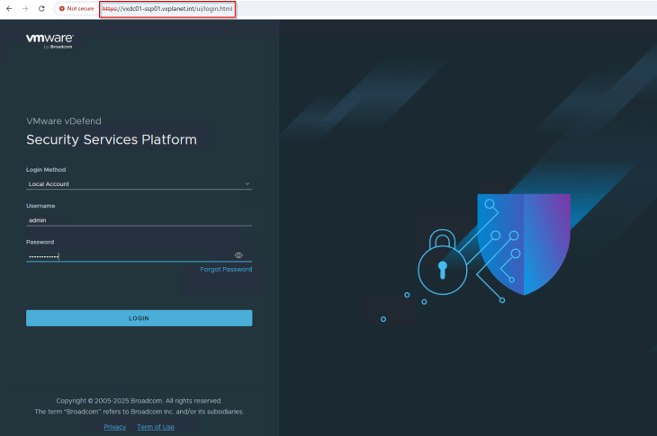Reload the login page
This screenshot has width=657, height=436.
point(41,8)
